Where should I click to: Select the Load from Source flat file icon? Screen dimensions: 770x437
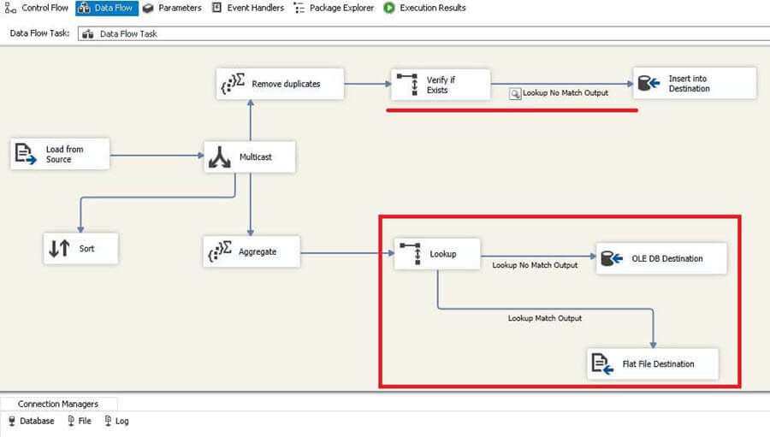click(26, 154)
